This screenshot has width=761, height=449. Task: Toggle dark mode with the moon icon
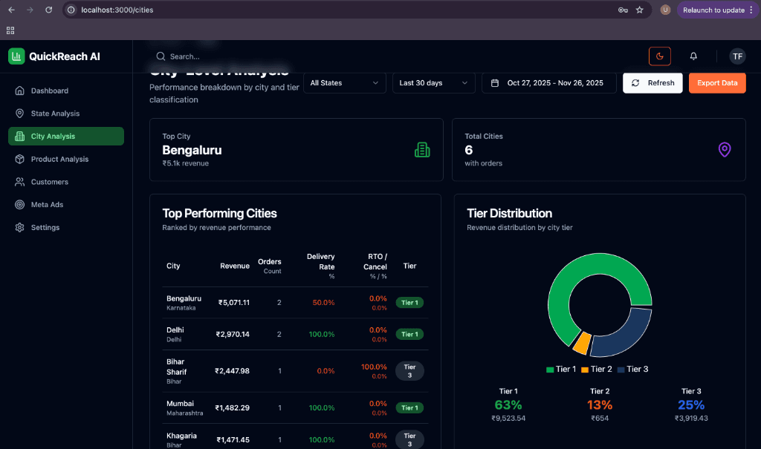(x=660, y=56)
